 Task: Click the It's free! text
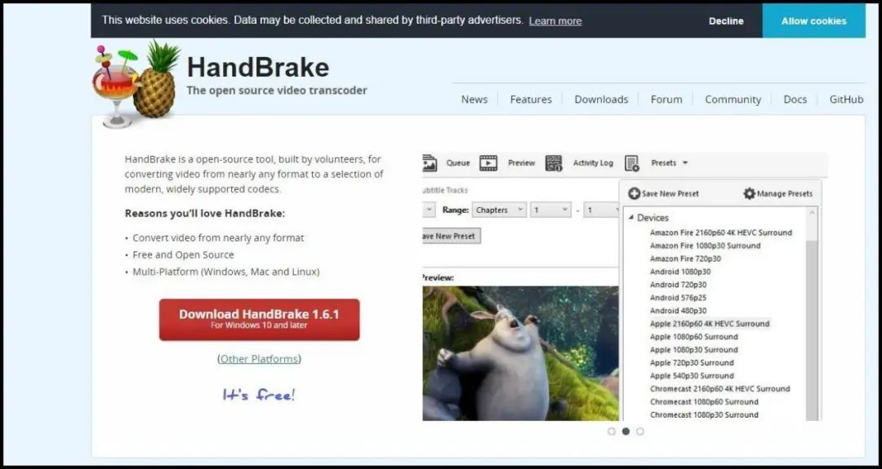(259, 394)
